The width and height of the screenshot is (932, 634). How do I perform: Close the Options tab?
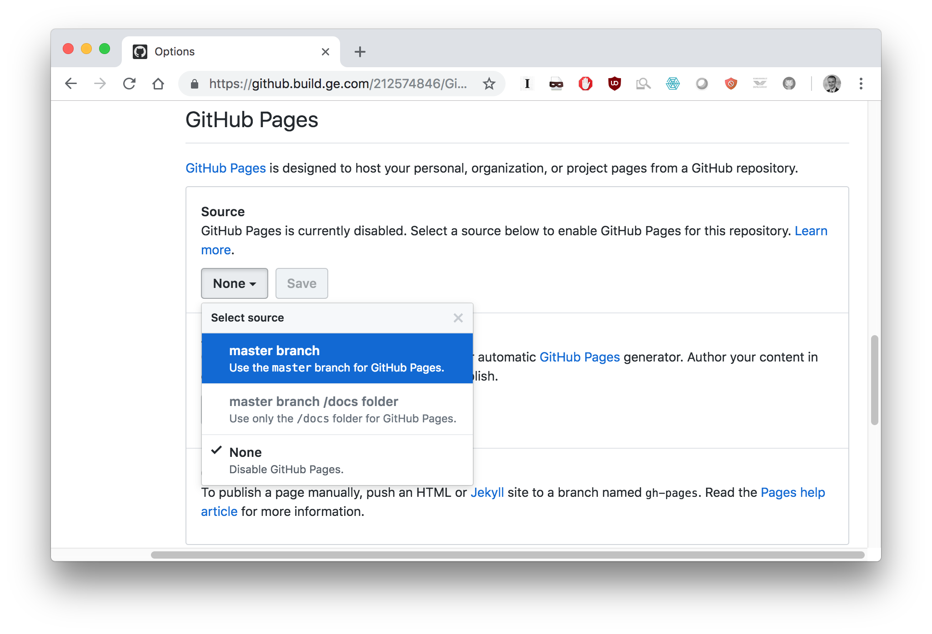326,52
